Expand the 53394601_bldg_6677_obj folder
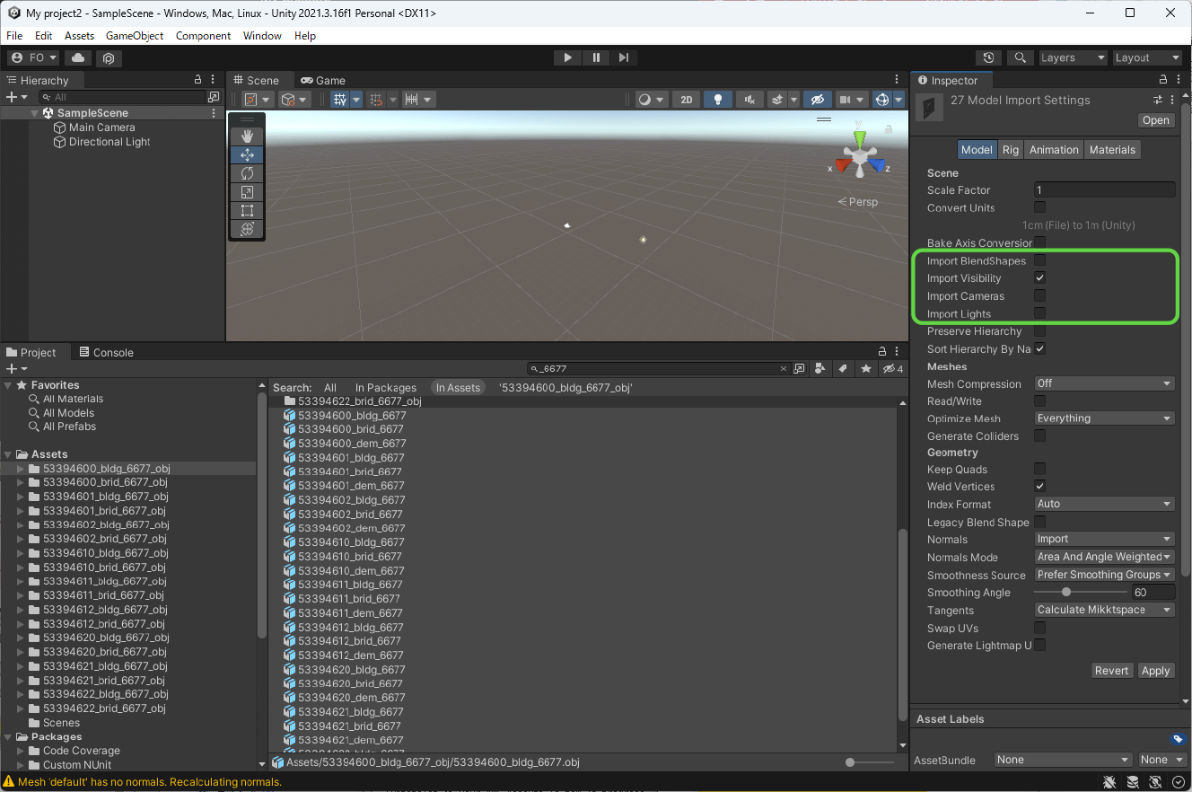Screen dimensions: 1192x792 click(x=22, y=497)
